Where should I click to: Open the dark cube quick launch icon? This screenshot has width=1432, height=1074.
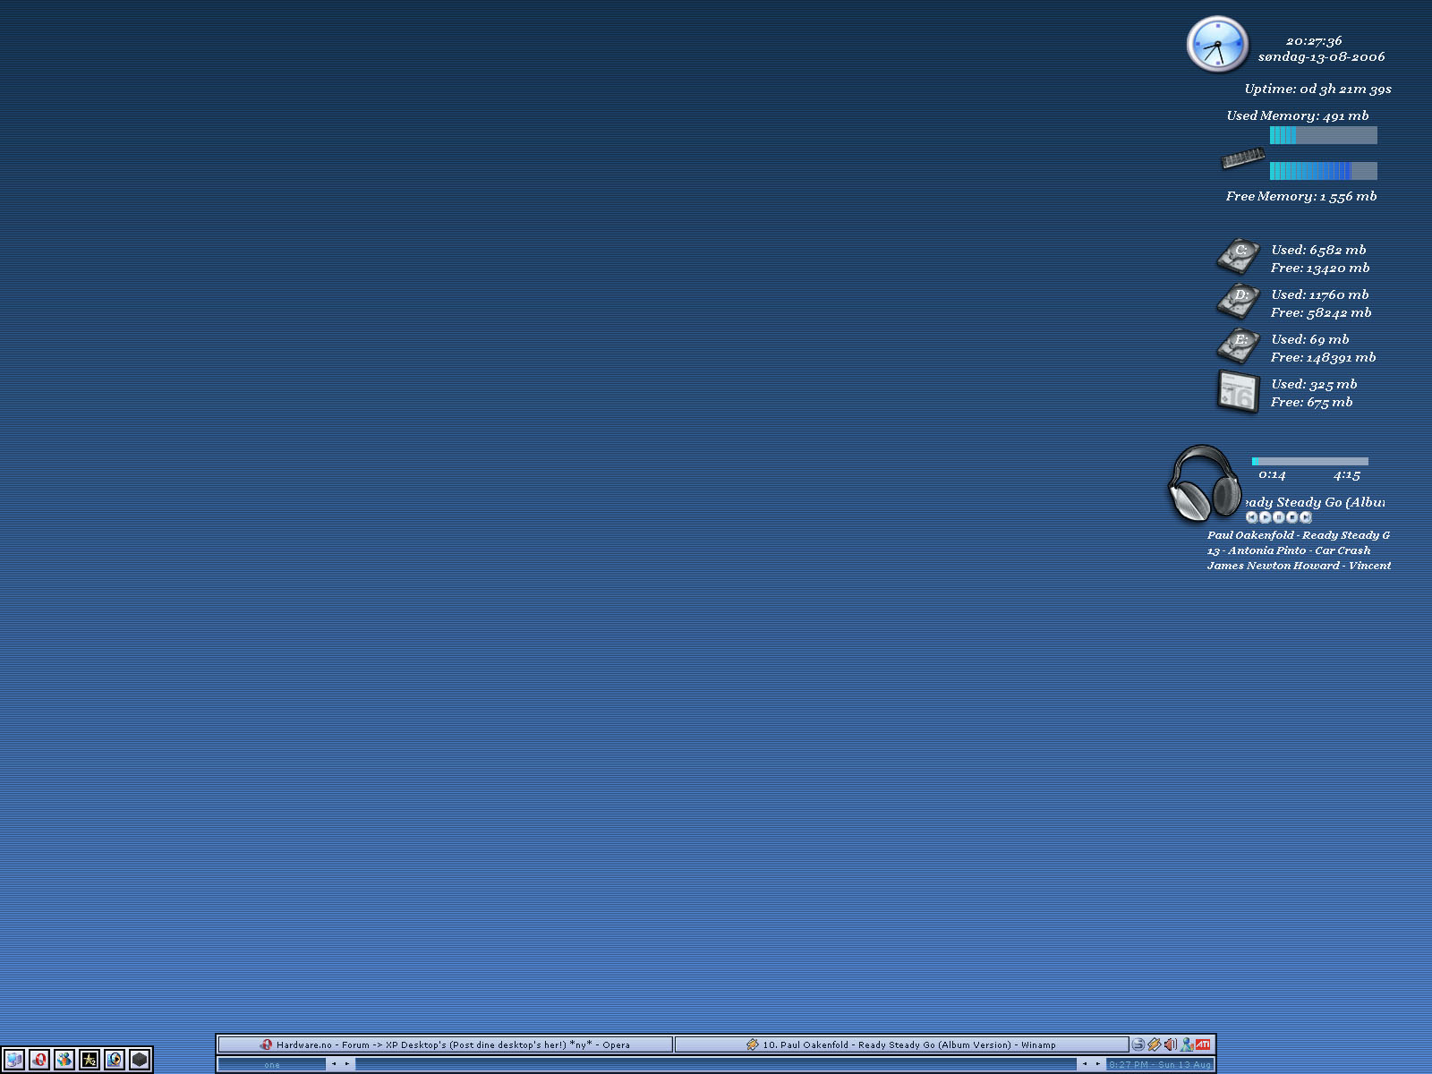coord(140,1060)
